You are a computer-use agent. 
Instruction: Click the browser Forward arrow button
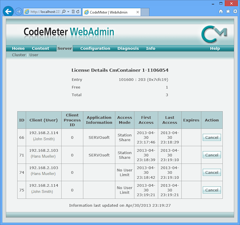coord(18,11)
